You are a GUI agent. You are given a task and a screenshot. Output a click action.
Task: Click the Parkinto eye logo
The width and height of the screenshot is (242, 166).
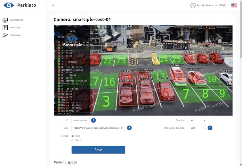point(9,5)
